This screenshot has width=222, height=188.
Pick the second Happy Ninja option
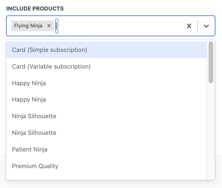[29, 100]
